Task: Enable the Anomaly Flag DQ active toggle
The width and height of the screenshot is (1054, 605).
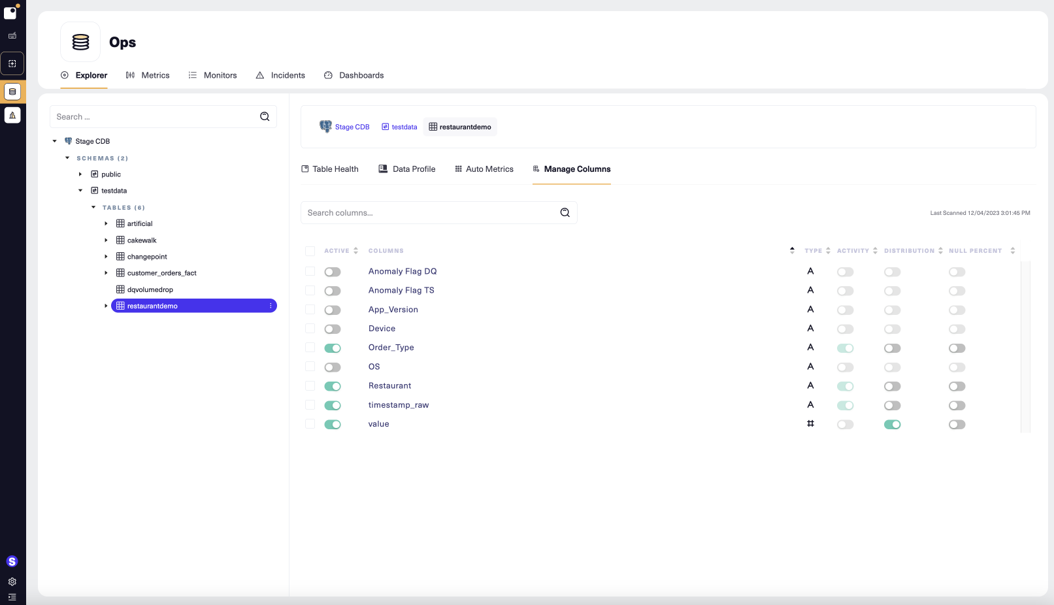Action: tap(332, 271)
